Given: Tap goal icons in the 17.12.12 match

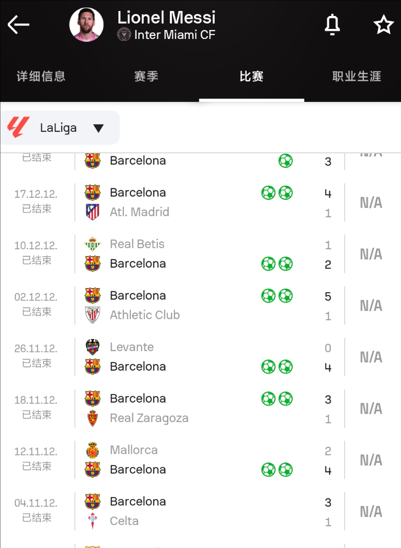Looking at the screenshot, I should (x=277, y=193).
